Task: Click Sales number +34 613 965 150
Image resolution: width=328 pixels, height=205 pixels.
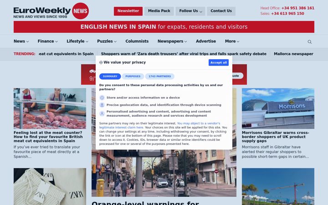Action: coord(287,13)
